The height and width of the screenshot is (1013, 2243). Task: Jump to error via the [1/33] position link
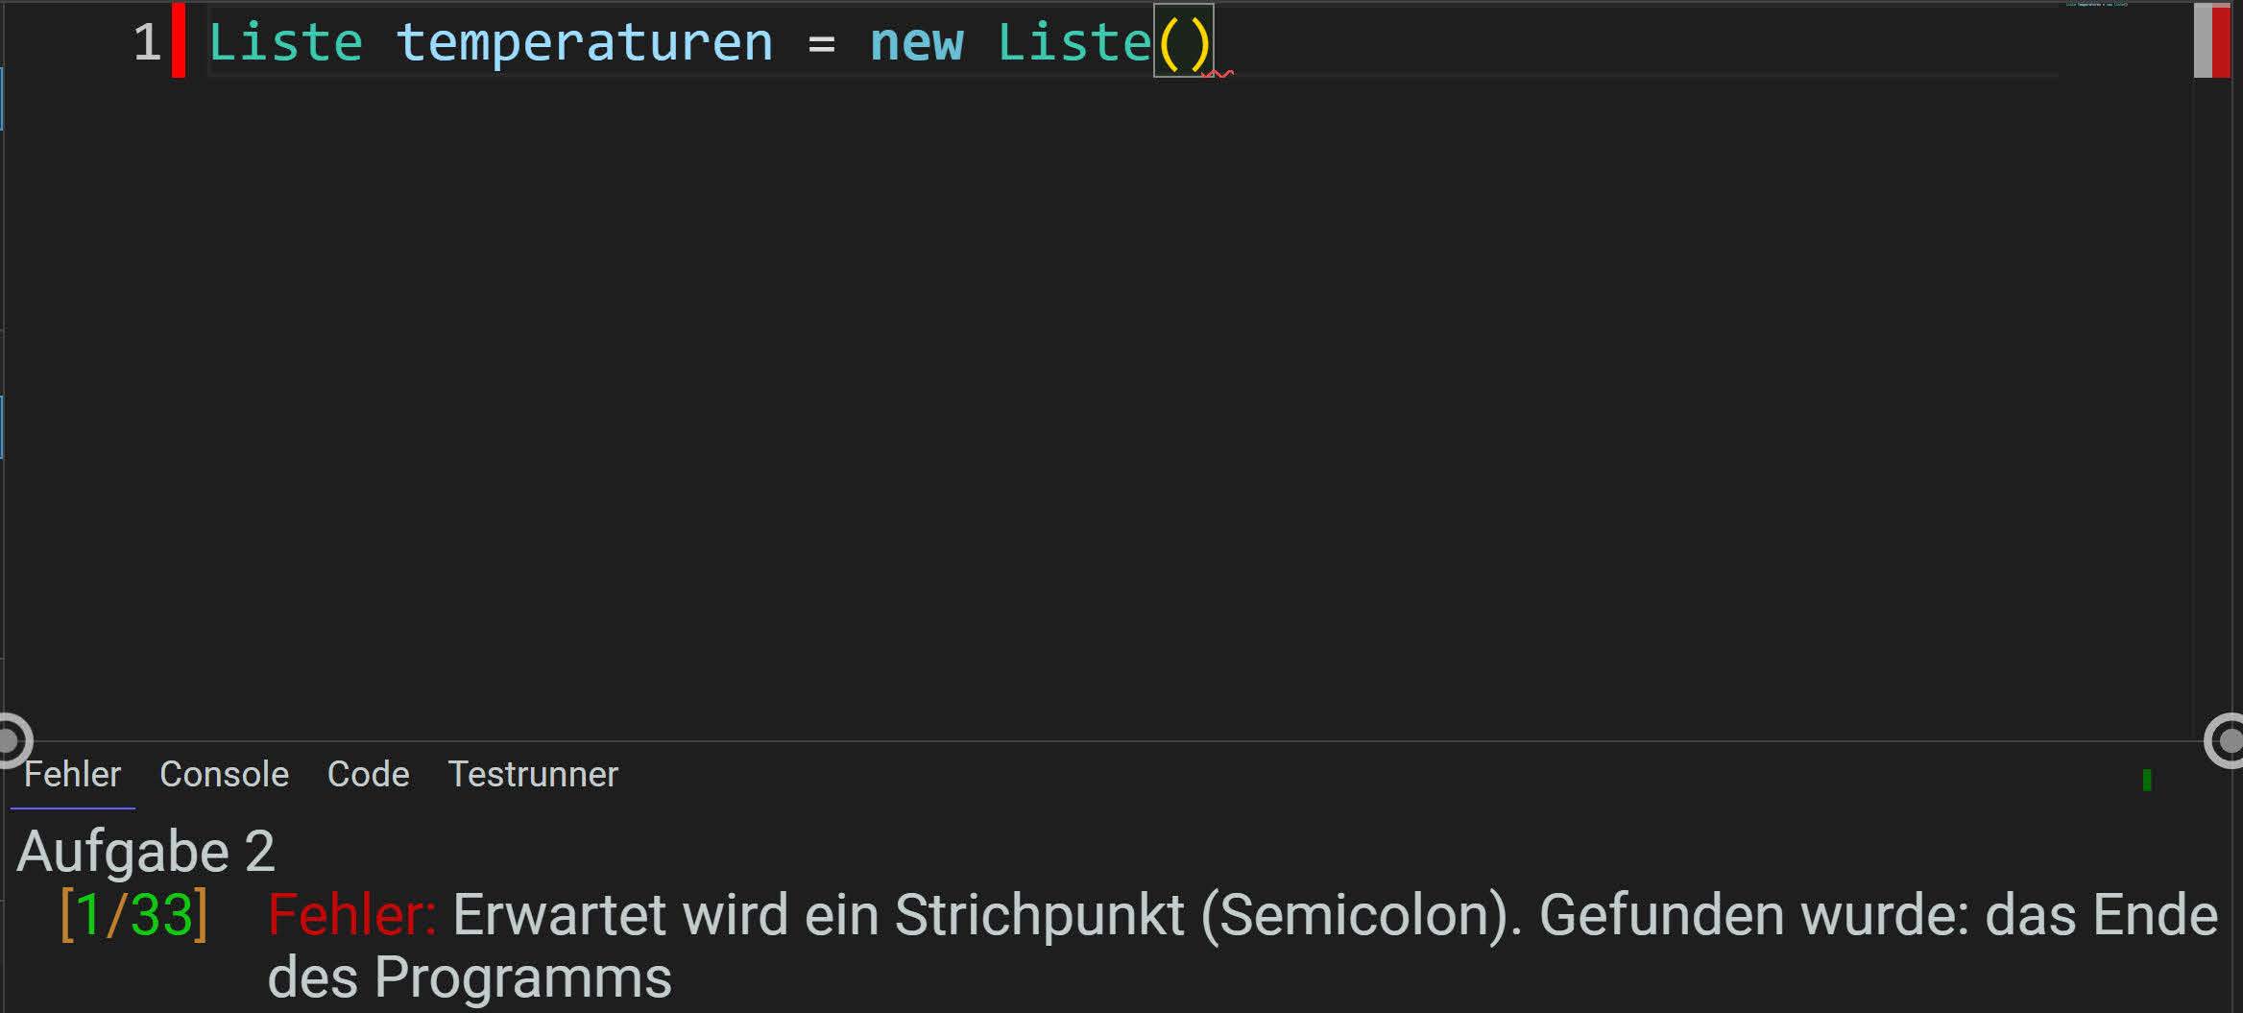tap(133, 914)
